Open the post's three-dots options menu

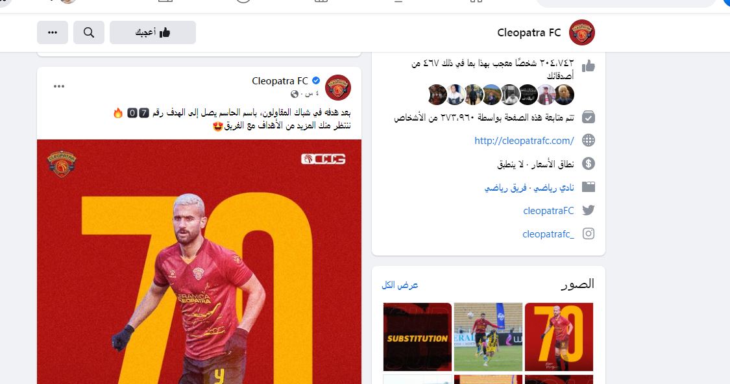tap(58, 86)
